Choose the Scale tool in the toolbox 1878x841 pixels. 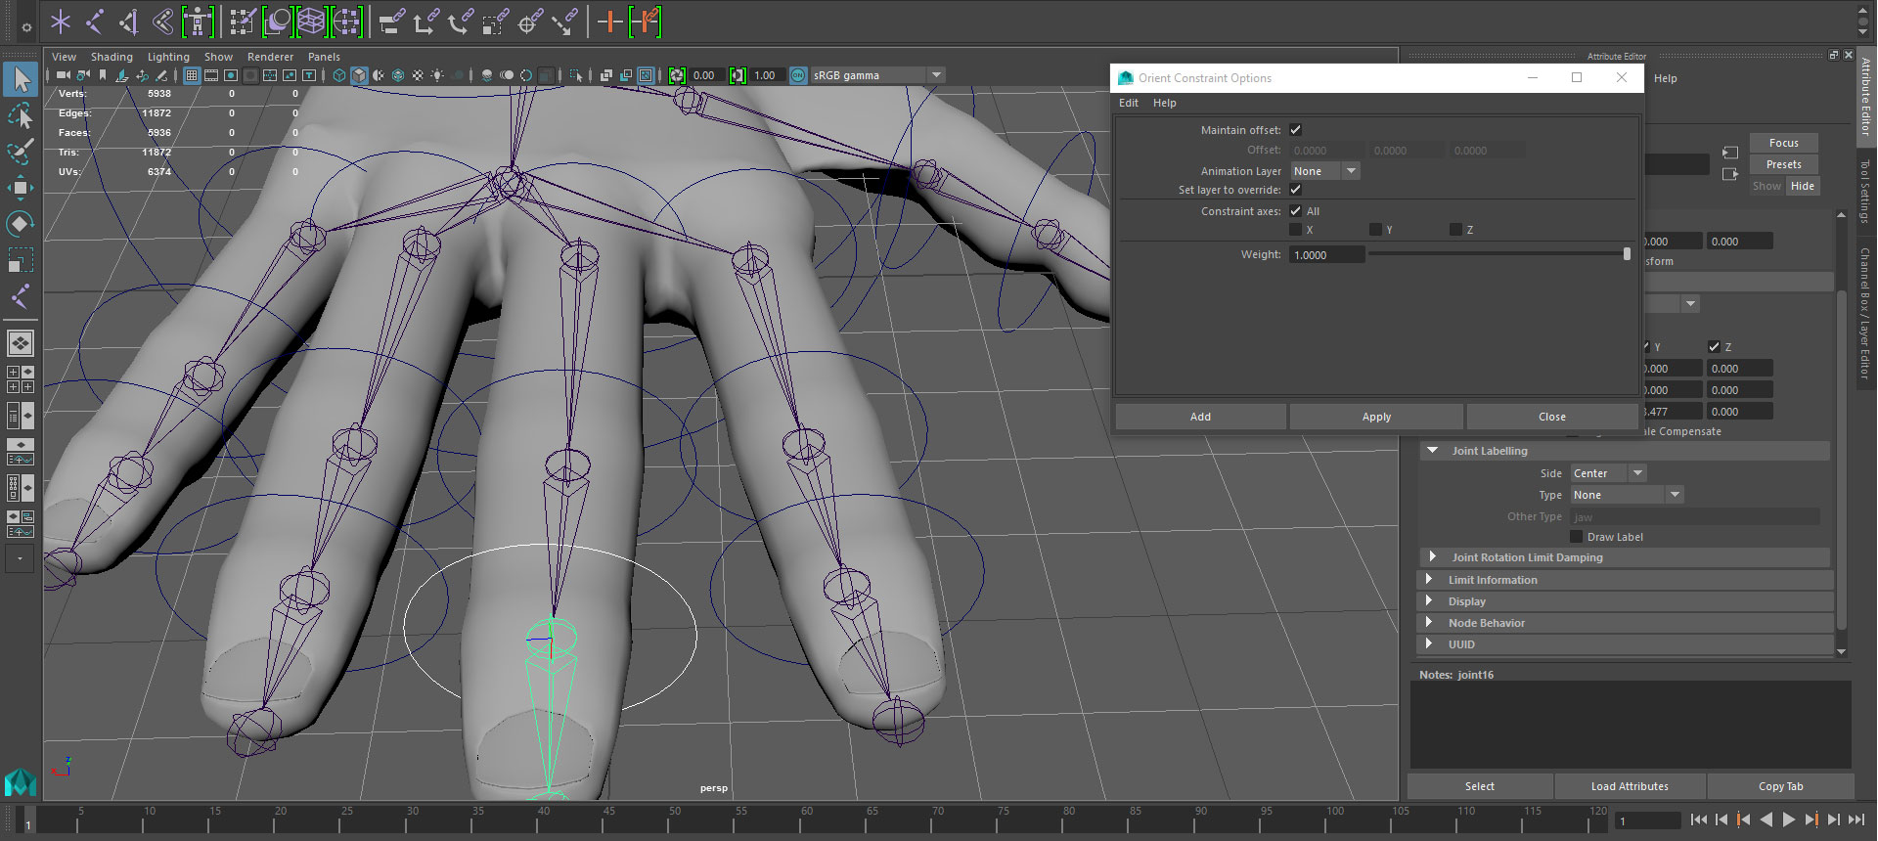[x=20, y=260]
